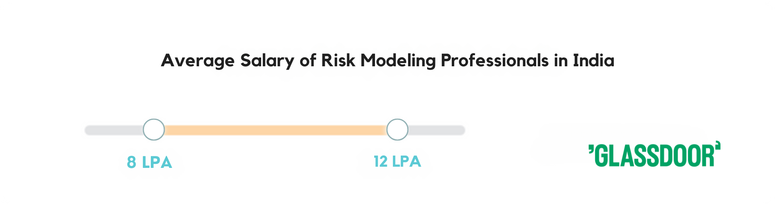Click the opening quote mark of Glassdoor logo
775x206 pixels.
click(x=591, y=149)
